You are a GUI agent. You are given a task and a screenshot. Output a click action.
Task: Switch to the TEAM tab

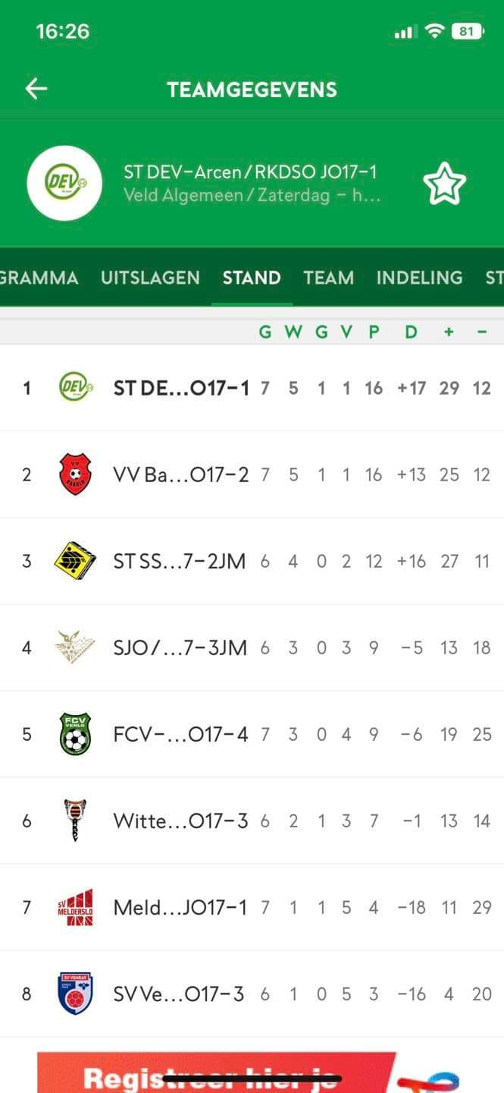point(328,278)
